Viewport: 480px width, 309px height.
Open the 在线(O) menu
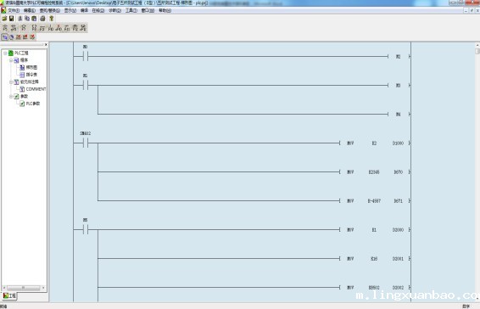tap(98, 10)
